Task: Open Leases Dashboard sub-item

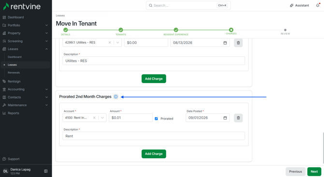Action: pyautogui.click(x=15, y=57)
